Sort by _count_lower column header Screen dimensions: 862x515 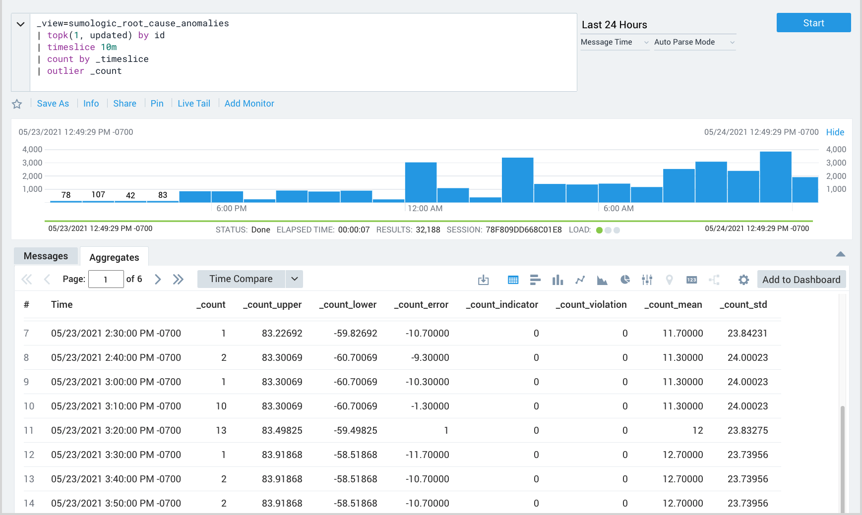(x=348, y=304)
